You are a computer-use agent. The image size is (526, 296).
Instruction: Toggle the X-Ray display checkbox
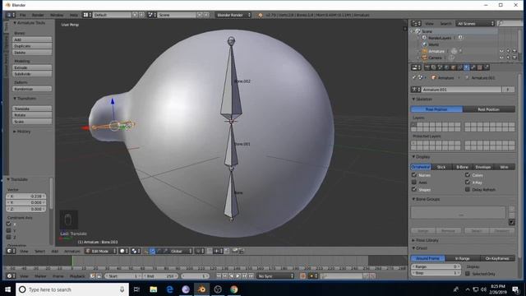468,183
